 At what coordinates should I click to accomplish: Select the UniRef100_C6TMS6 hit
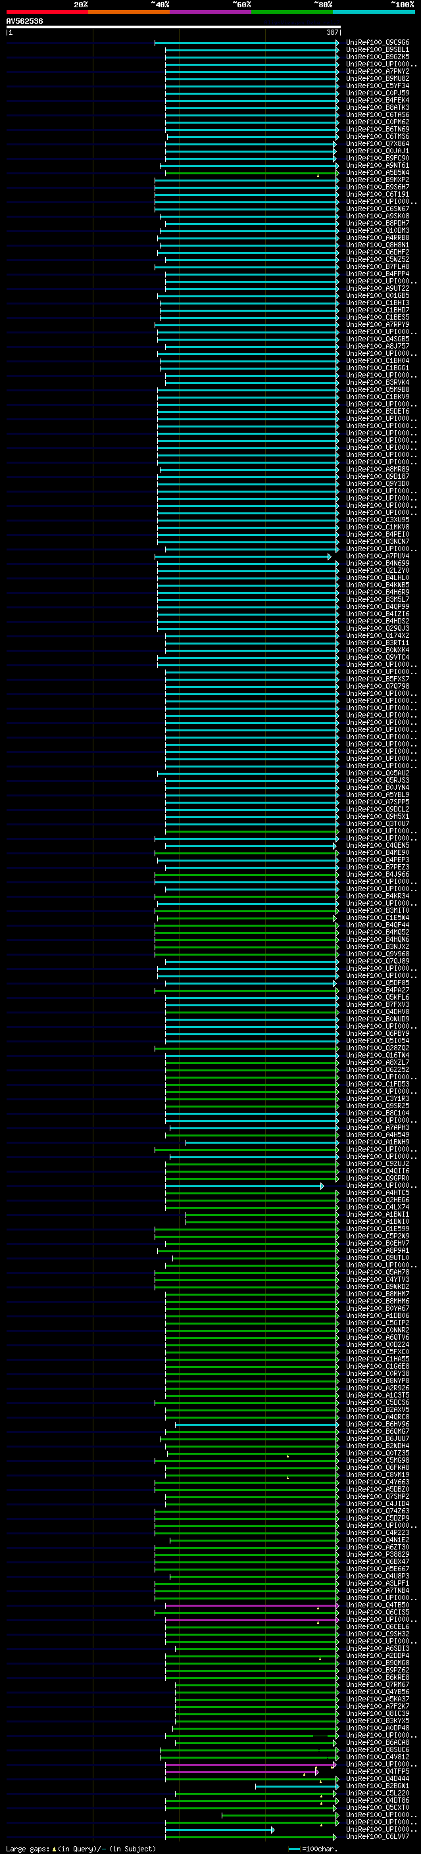[x=378, y=136]
